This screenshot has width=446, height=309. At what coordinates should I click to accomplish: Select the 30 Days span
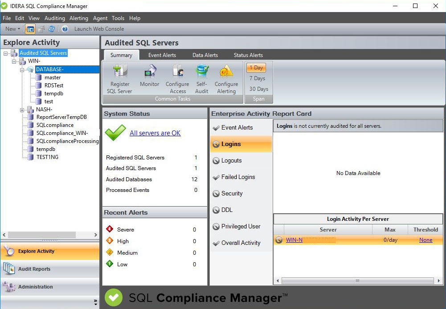(258, 89)
